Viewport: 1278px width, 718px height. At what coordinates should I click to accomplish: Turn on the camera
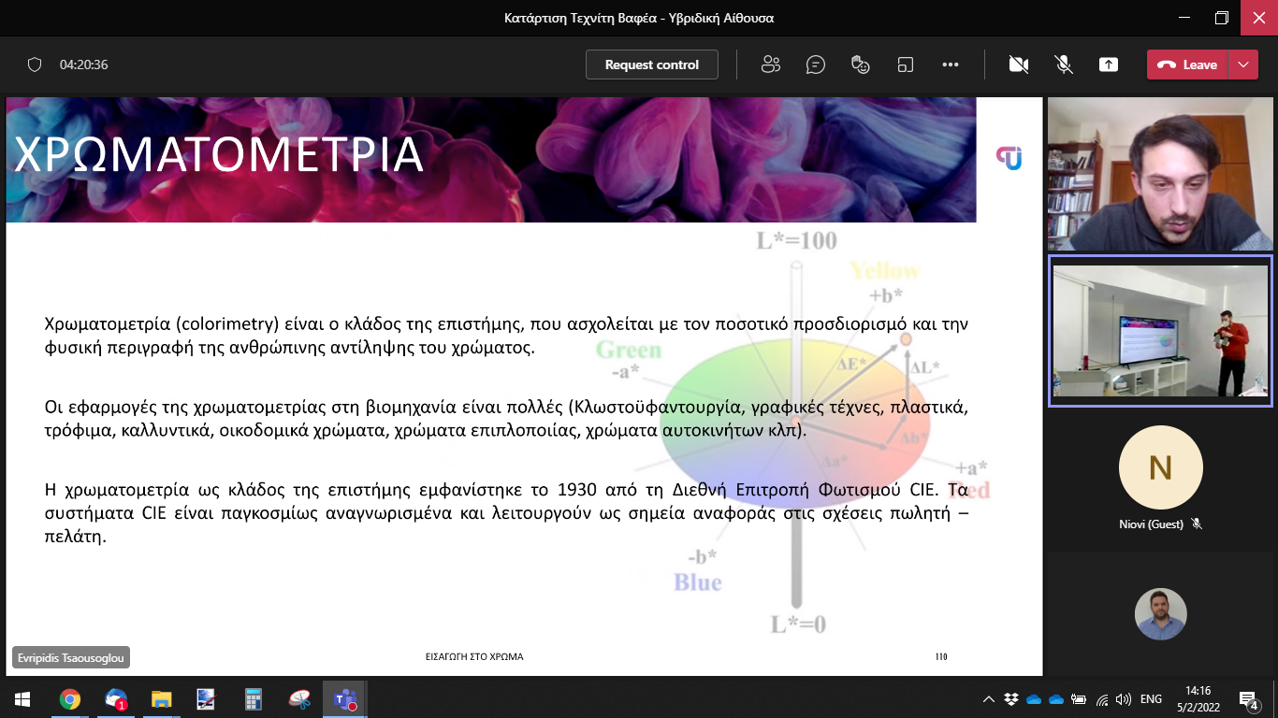(1019, 65)
